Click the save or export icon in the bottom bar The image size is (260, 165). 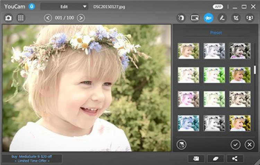pos(196,159)
